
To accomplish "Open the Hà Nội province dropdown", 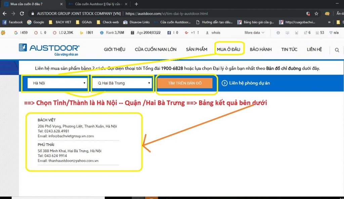I will point(57,83).
